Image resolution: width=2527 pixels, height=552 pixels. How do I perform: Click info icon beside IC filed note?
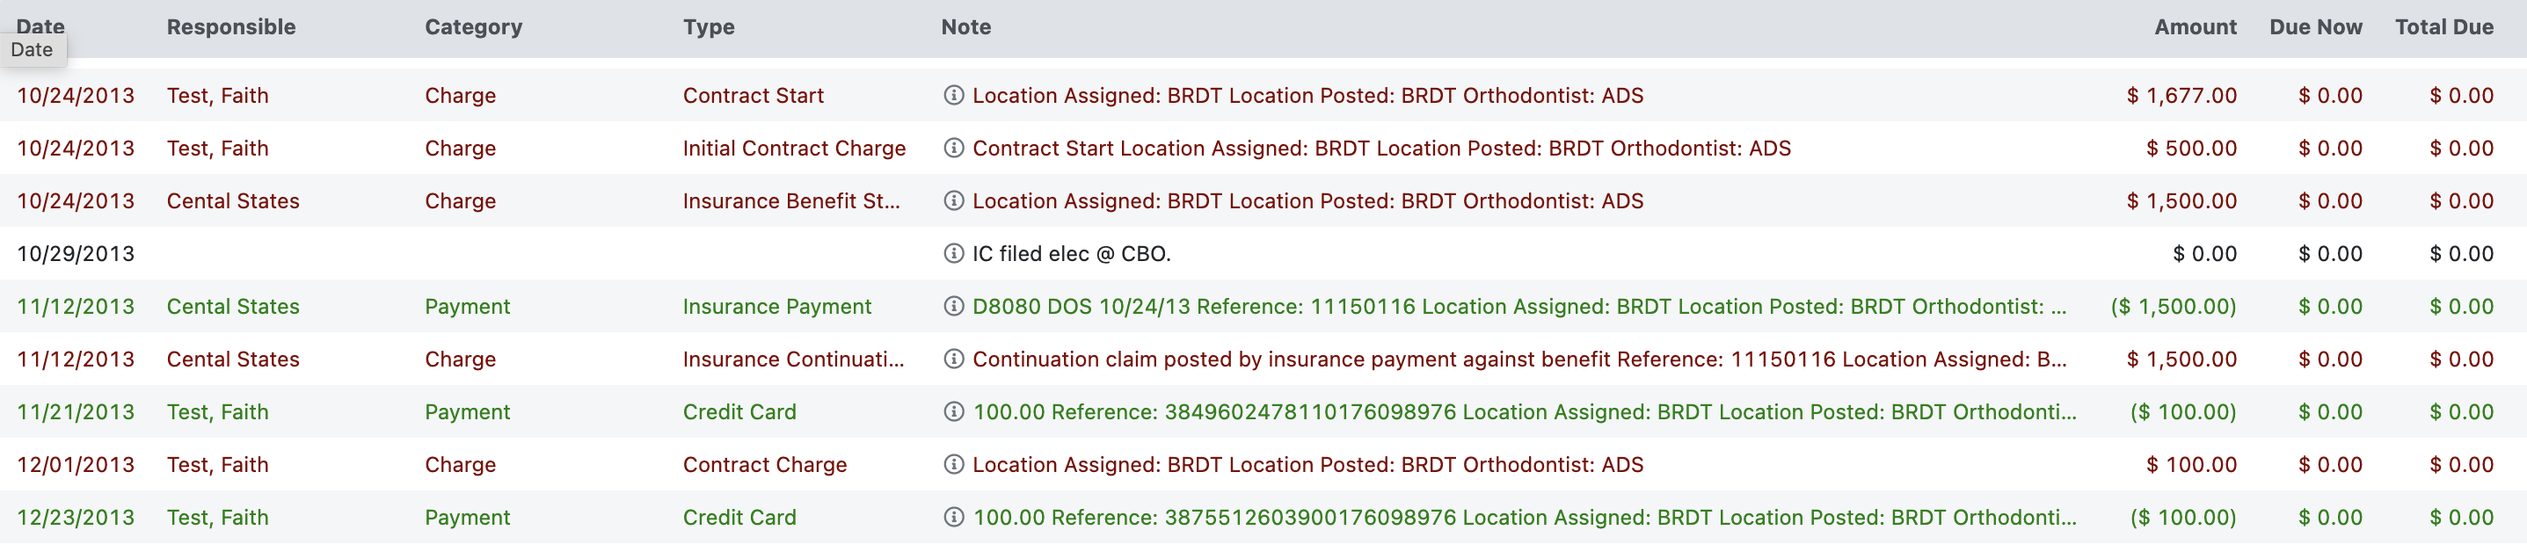click(x=952, y=254)
